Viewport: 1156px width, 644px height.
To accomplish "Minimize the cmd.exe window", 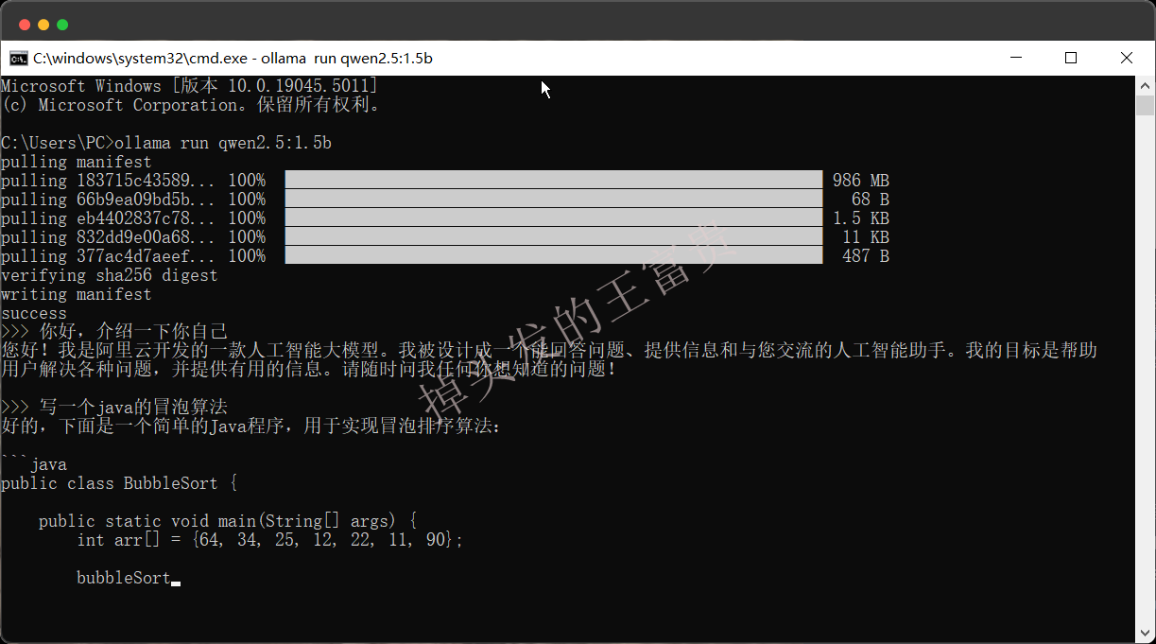I will click(1015, 58).
